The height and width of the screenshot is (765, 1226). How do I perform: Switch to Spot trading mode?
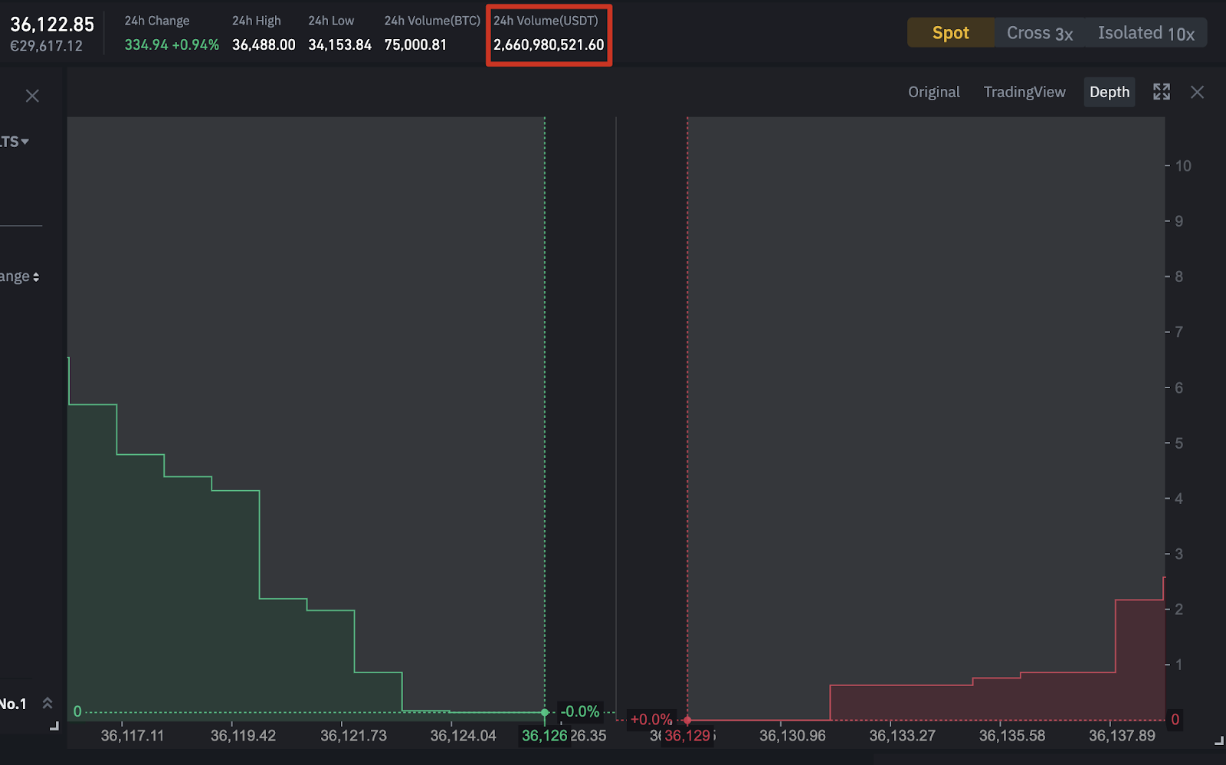point(950,32)
